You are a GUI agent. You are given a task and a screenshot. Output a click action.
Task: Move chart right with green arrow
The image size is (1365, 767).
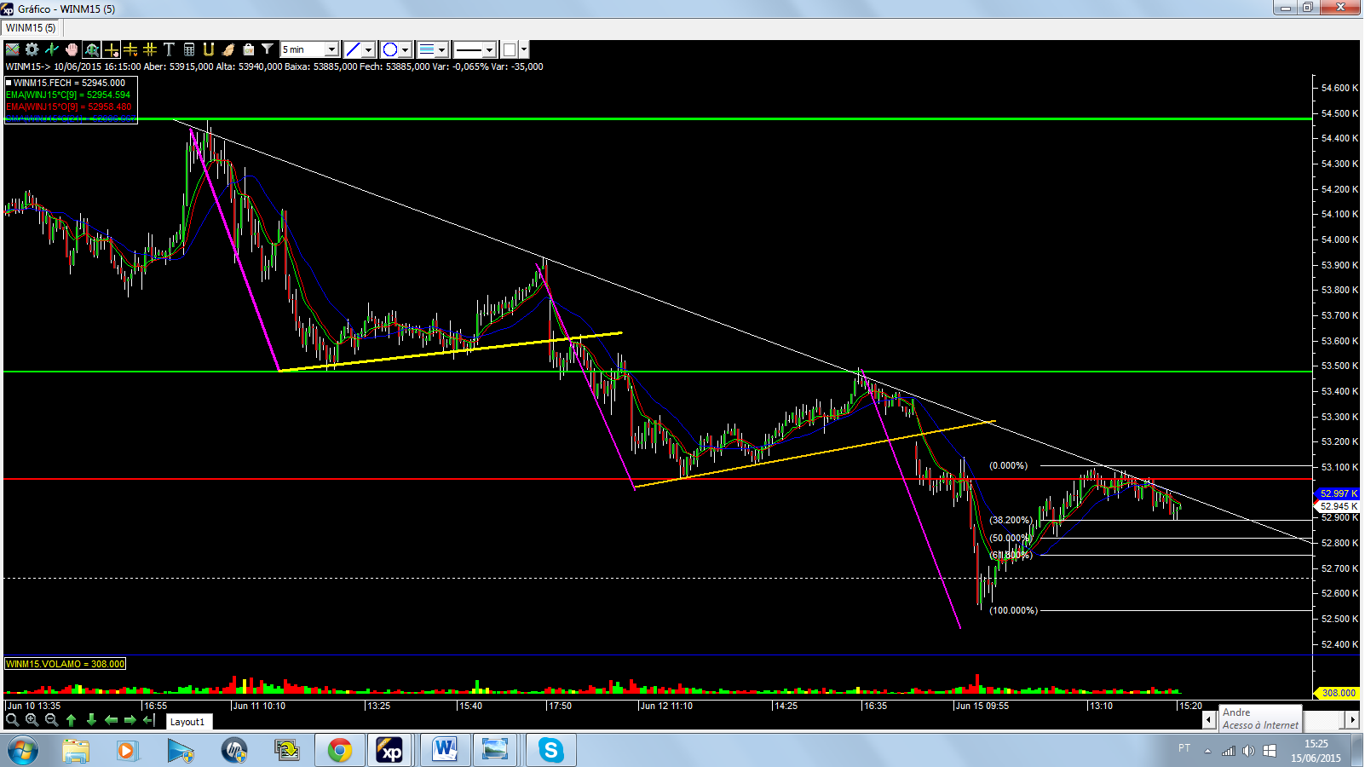pos(130,720)
